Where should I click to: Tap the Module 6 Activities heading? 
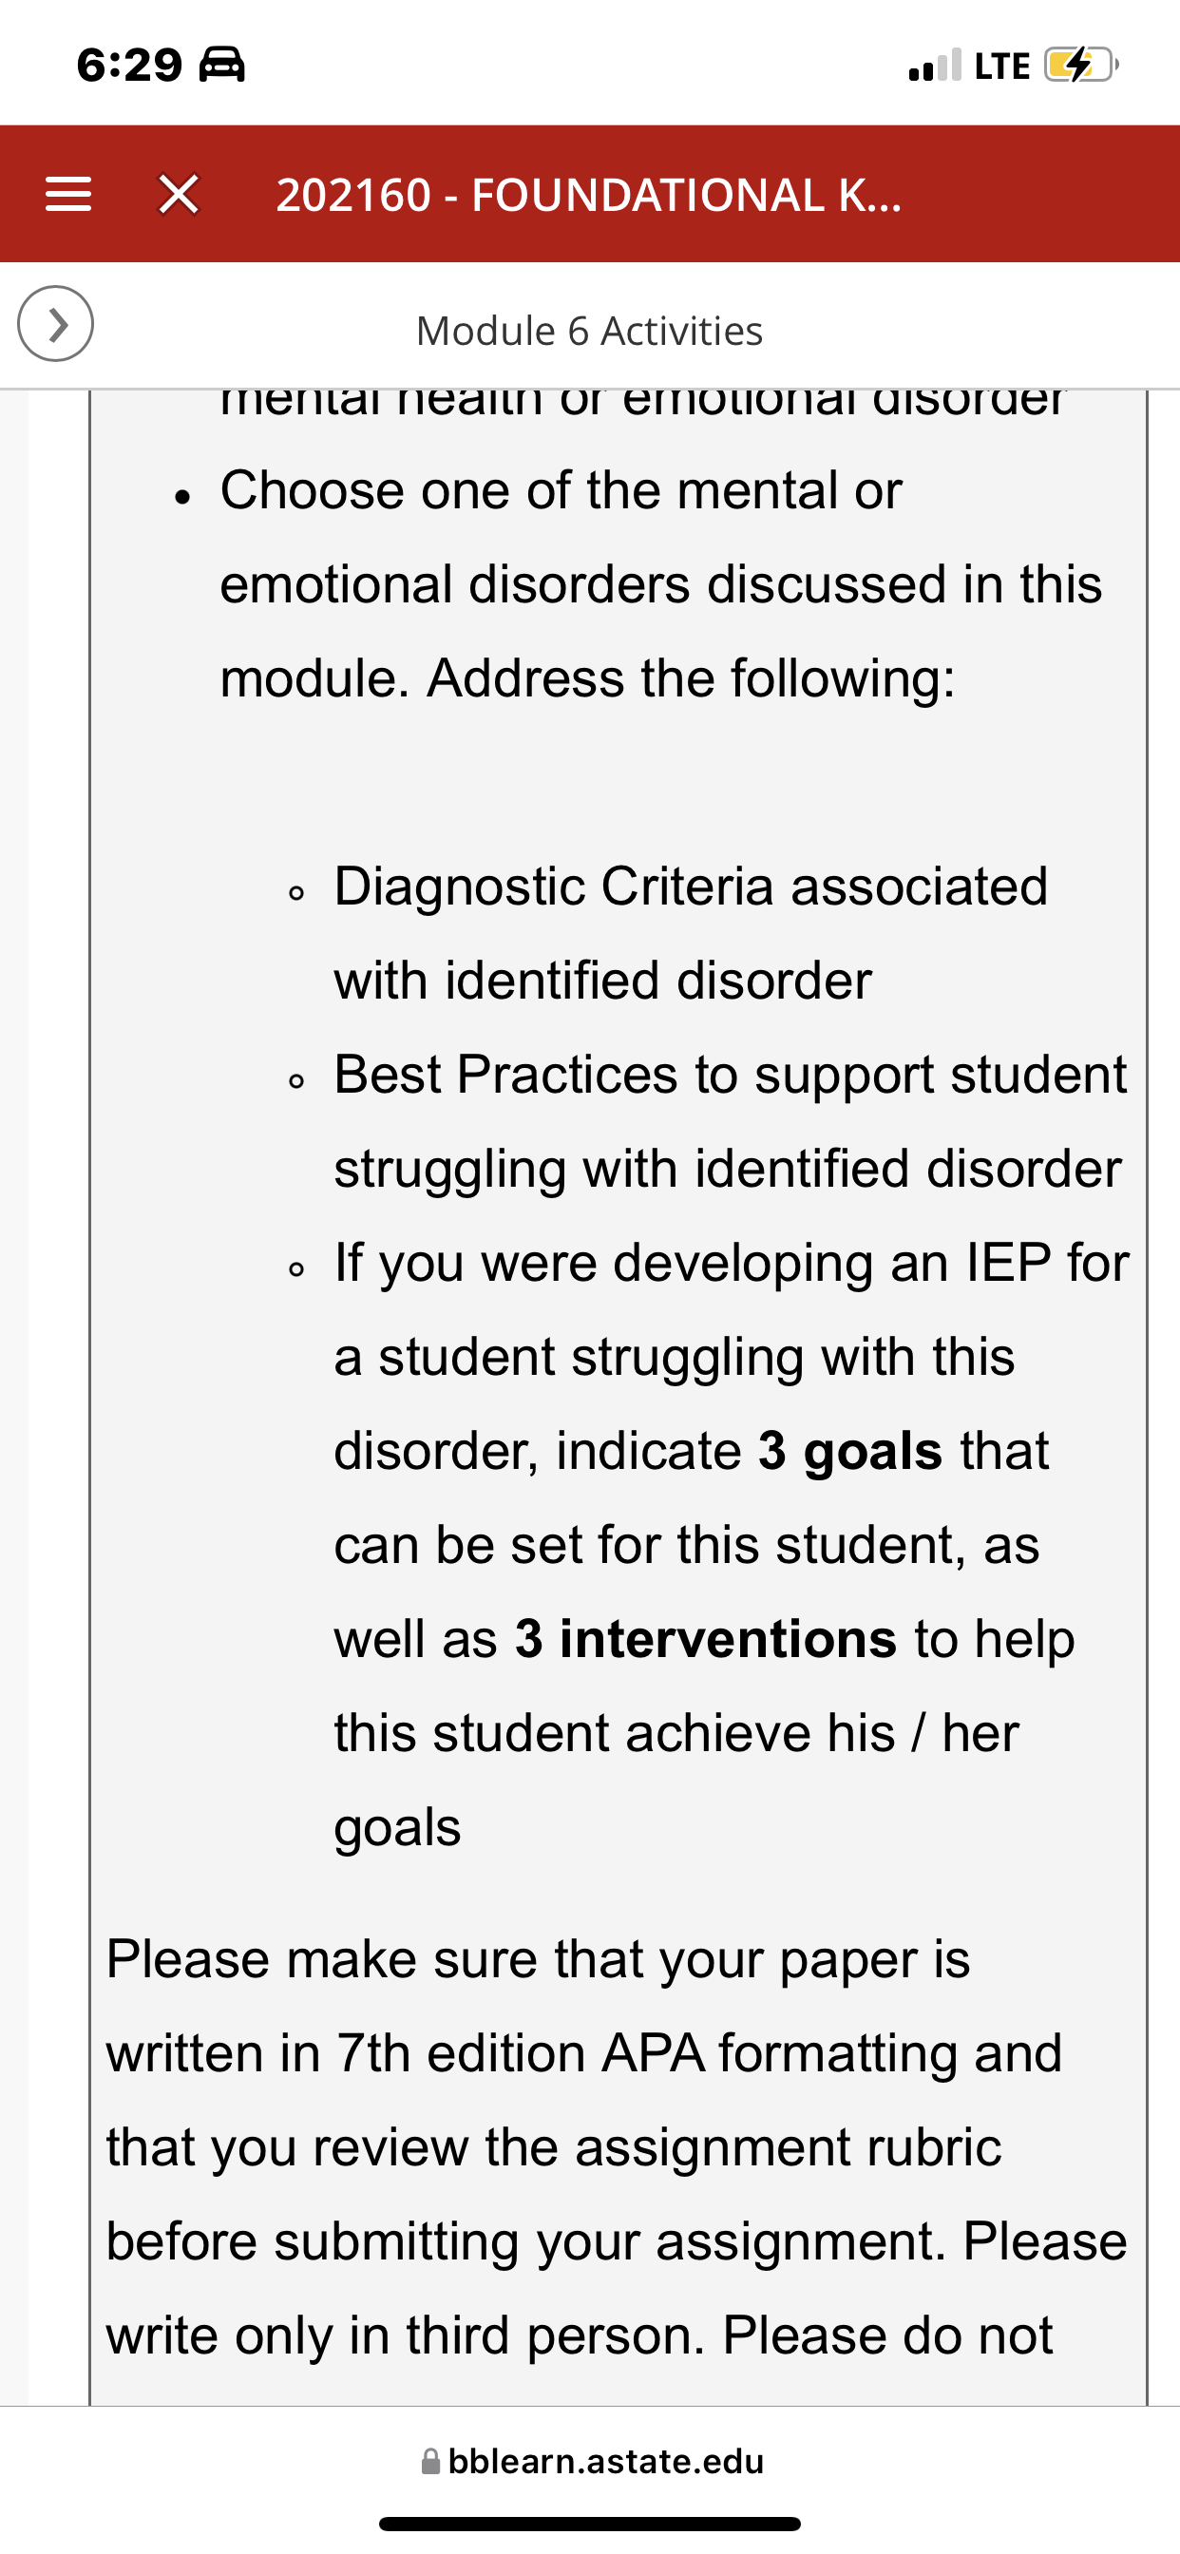coord(589,332)
